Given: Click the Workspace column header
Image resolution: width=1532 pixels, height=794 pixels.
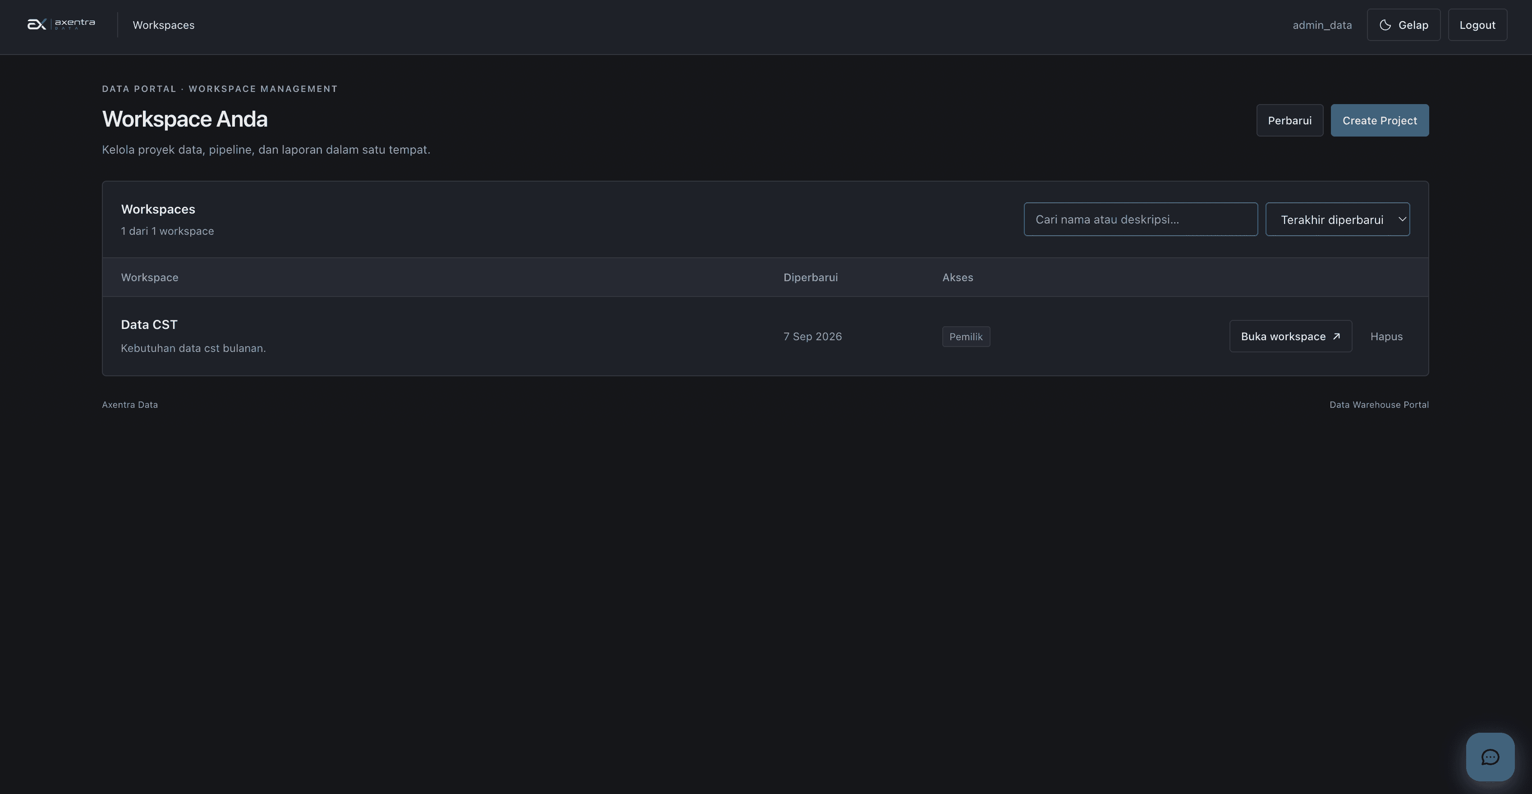Looking at the screenshot, I should (x=150, y=278).
